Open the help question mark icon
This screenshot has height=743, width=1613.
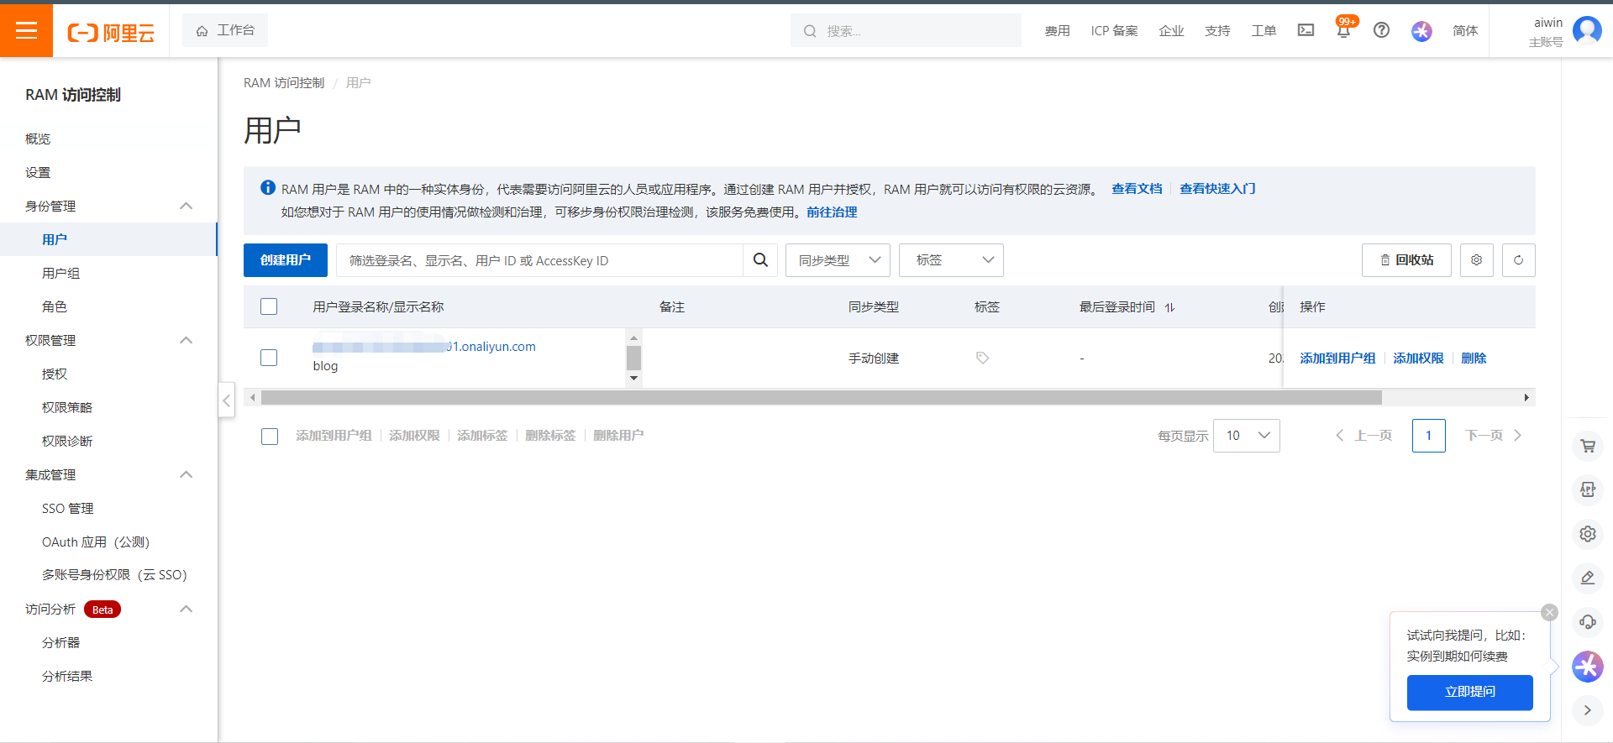point(1381,30)
